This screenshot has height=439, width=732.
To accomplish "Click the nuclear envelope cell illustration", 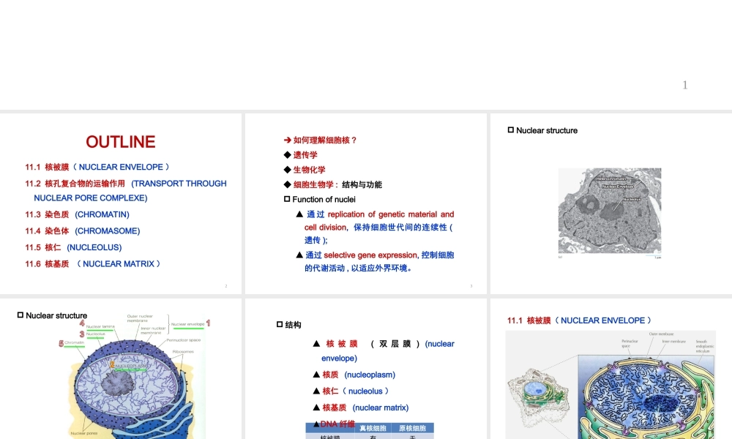I will (610, 384).
